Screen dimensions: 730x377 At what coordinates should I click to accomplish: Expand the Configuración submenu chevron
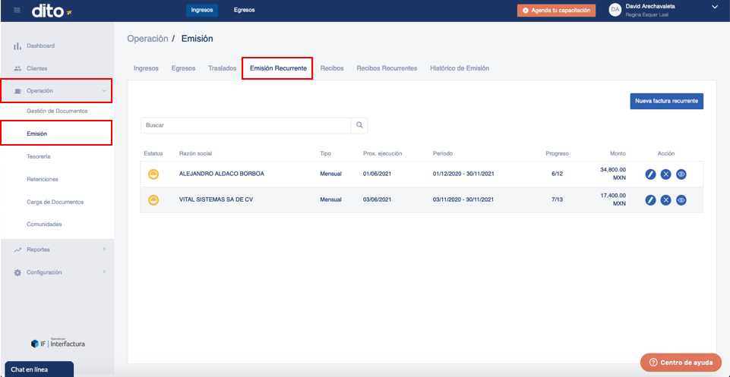click(104, 272)
